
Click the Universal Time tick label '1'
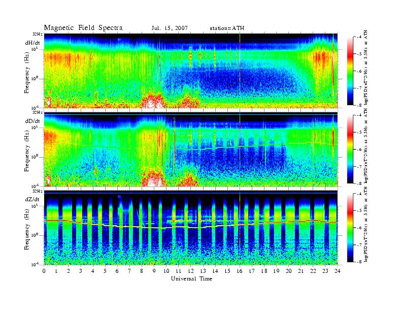click(x=56, y=271)
